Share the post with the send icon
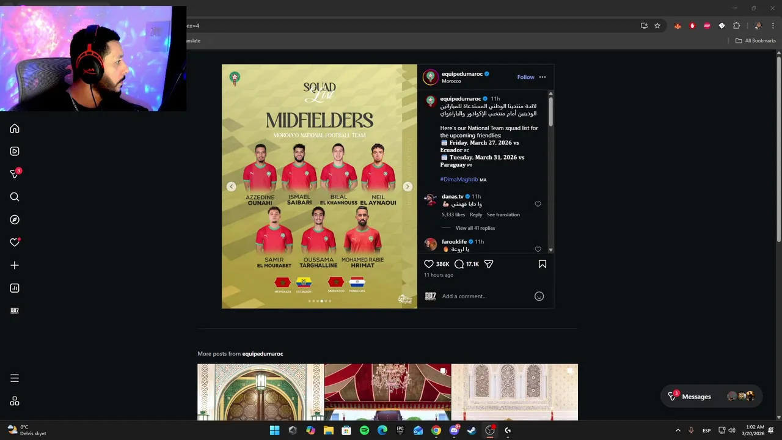Image resolution: width=782 pixels, height=440 pixels. [x=489, y=264]
